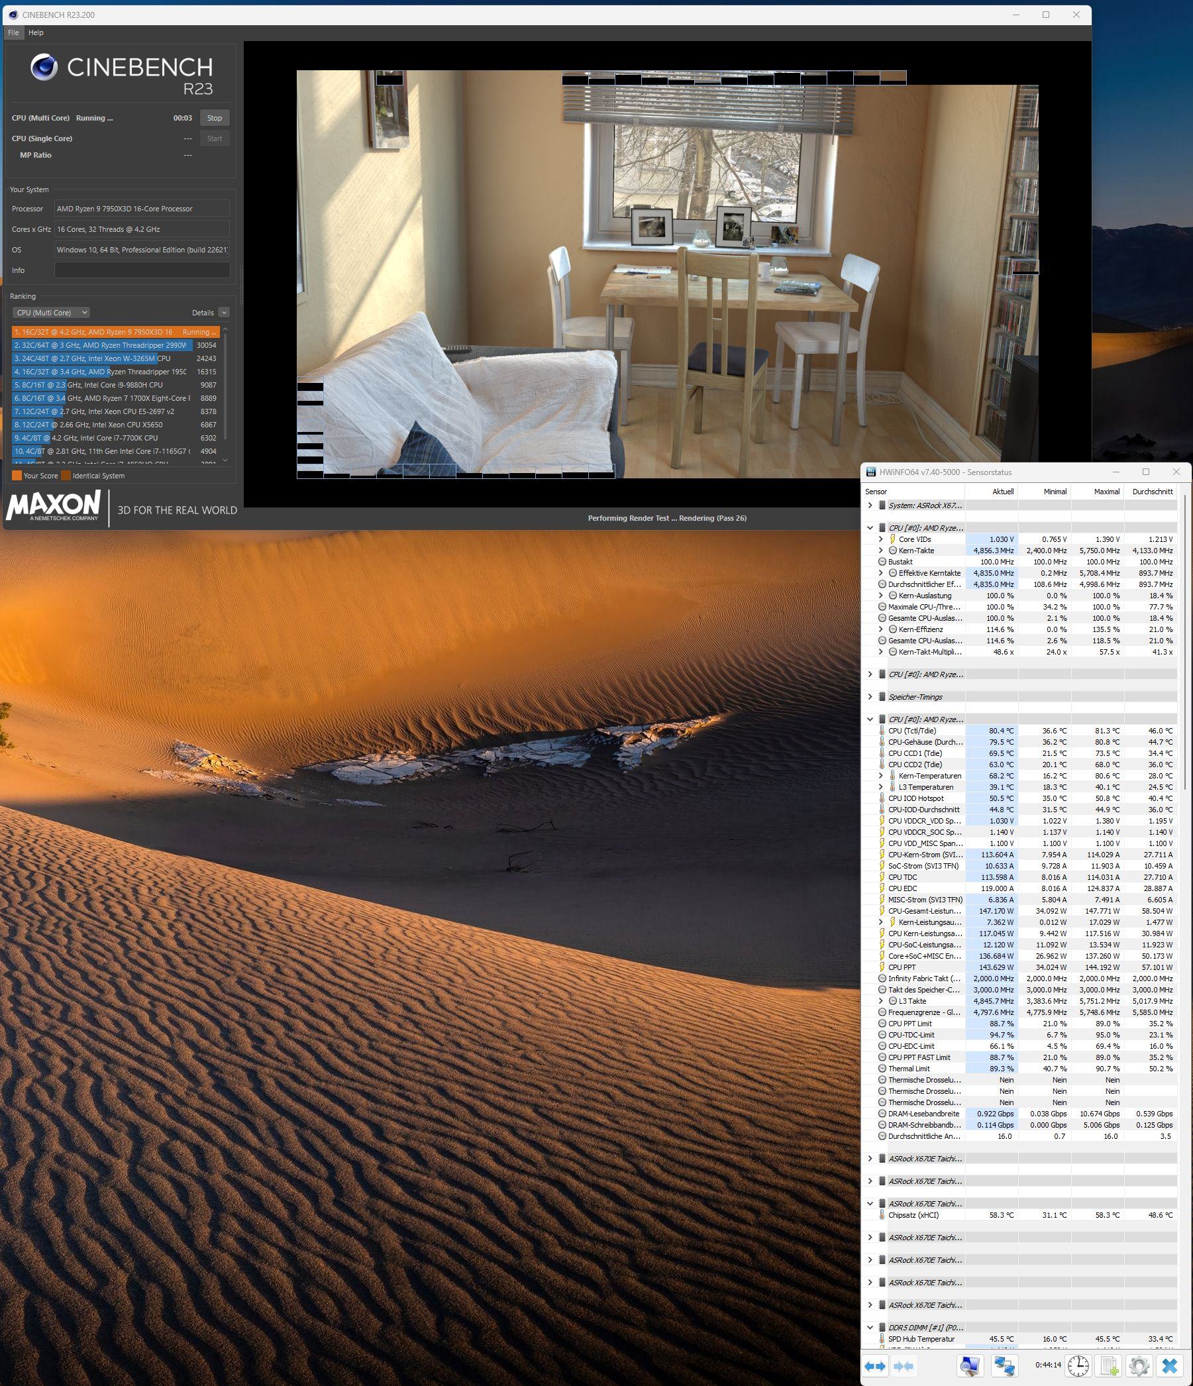Click the Details dropdown arrow in Ranking
1193x1386 pixels.
[224, 313]
